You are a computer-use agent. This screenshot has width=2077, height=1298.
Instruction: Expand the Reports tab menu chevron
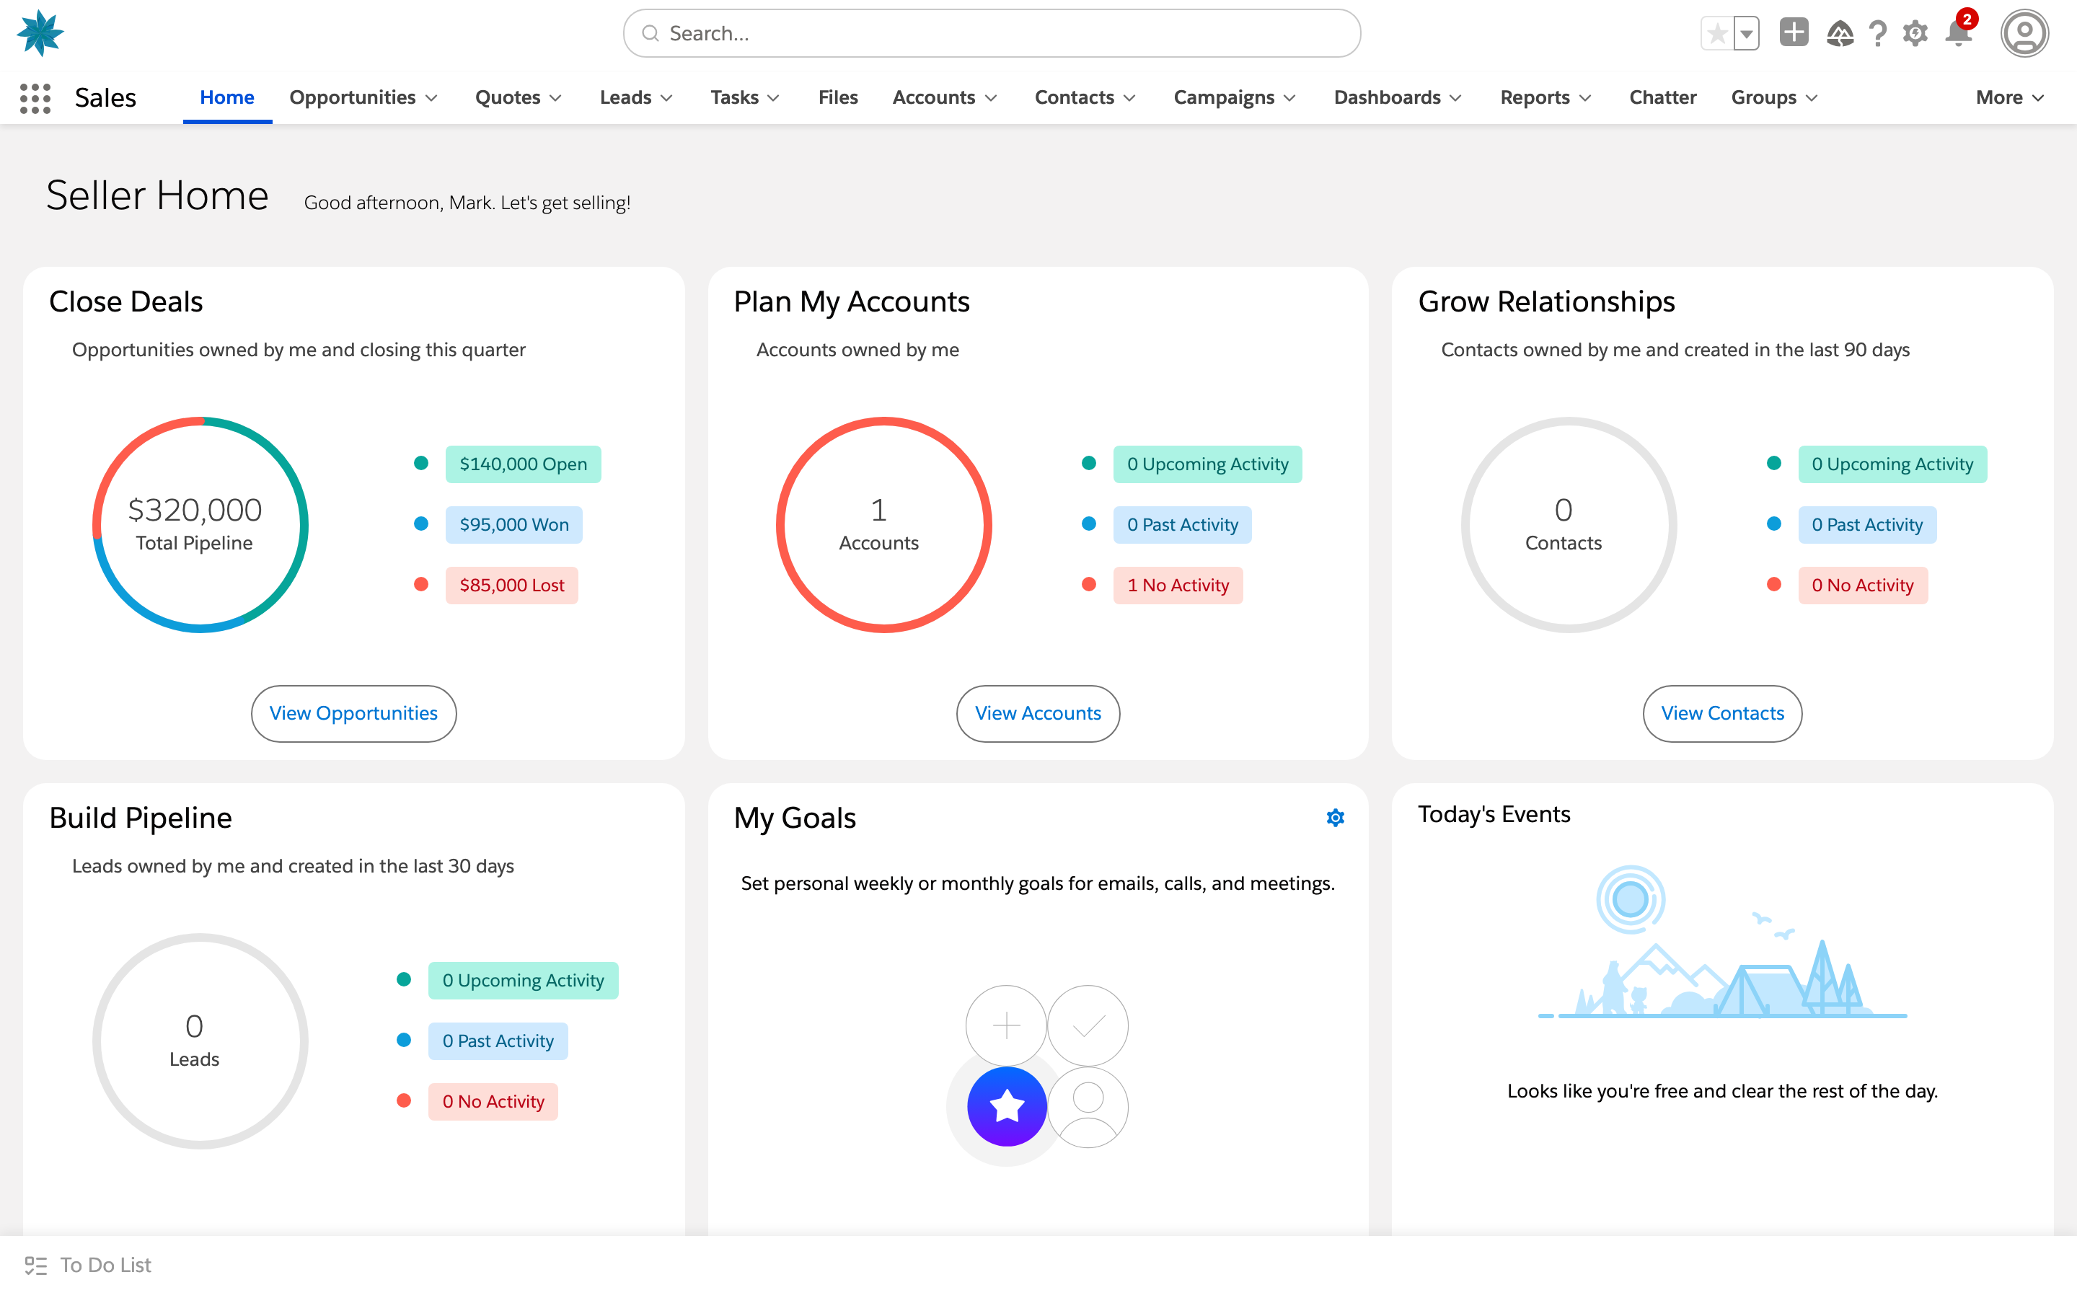point(1585,98)
